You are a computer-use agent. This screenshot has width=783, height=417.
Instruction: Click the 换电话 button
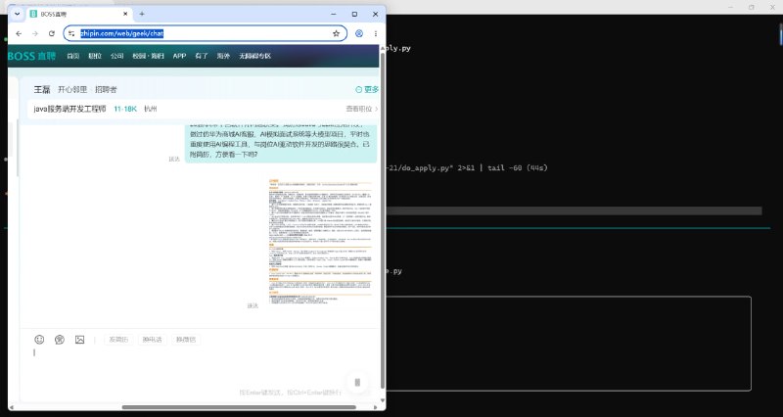point(152,340)
